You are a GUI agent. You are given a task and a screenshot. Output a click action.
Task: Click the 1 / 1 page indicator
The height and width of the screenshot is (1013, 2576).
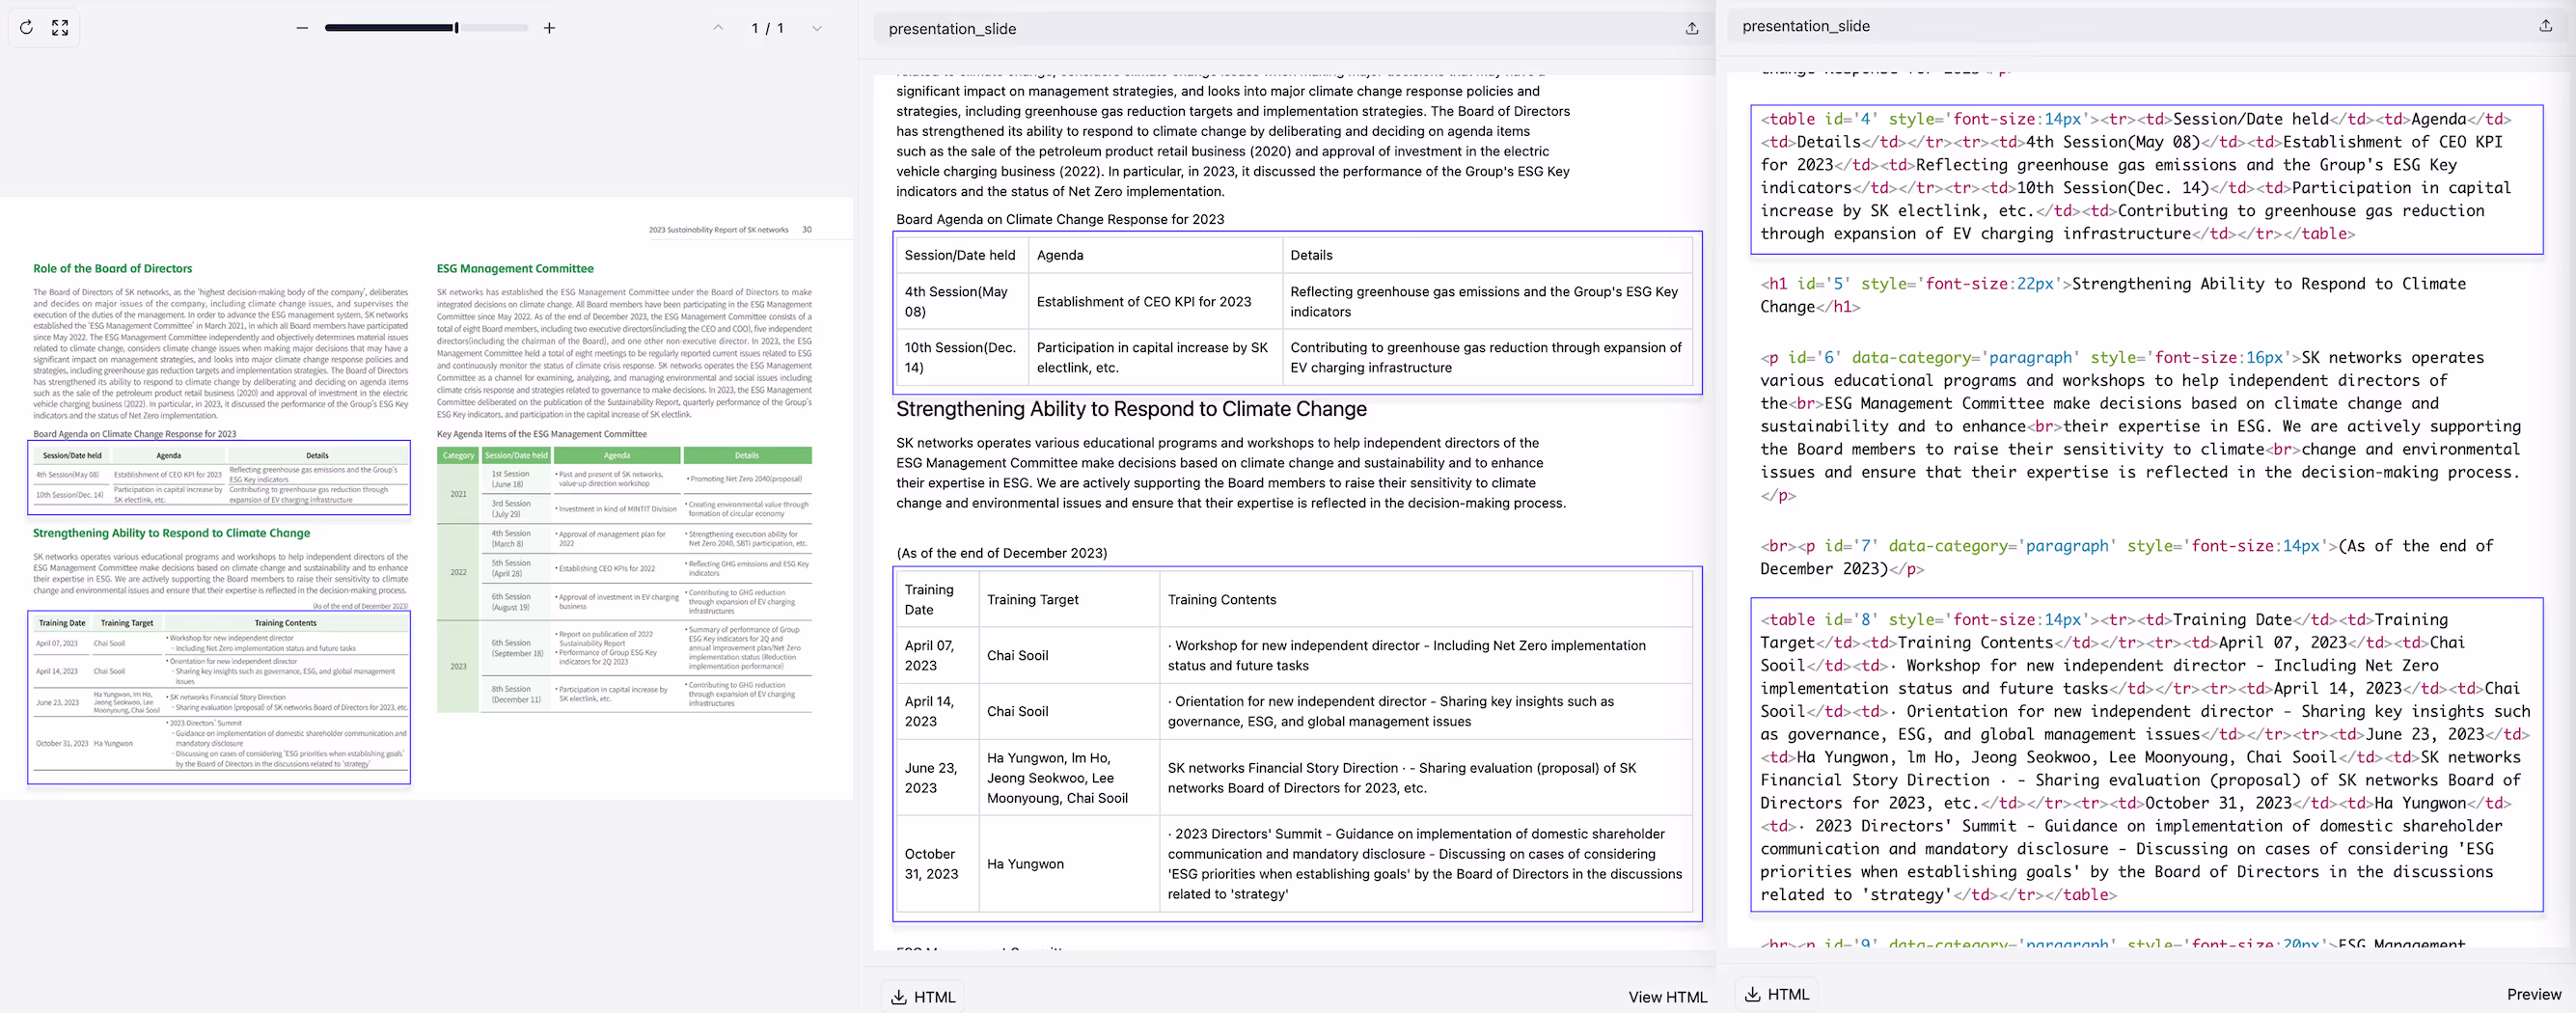pyautogui.click(x=767, y=28)
